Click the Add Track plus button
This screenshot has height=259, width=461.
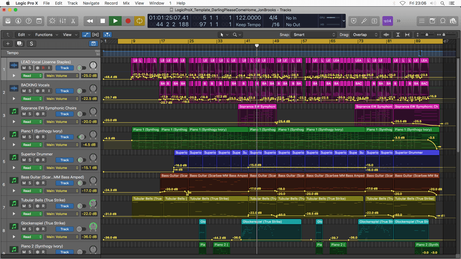(x=8, y=44)
